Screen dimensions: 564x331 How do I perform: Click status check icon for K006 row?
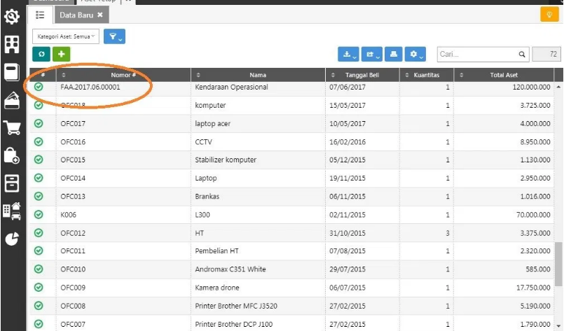coord(39,215)
